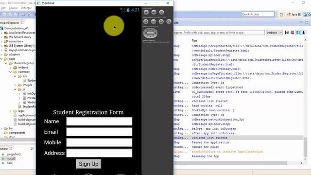Click emulator menu hardware button
The width and height of the screenshot is (311, 175).
click(x=154, y=21)
